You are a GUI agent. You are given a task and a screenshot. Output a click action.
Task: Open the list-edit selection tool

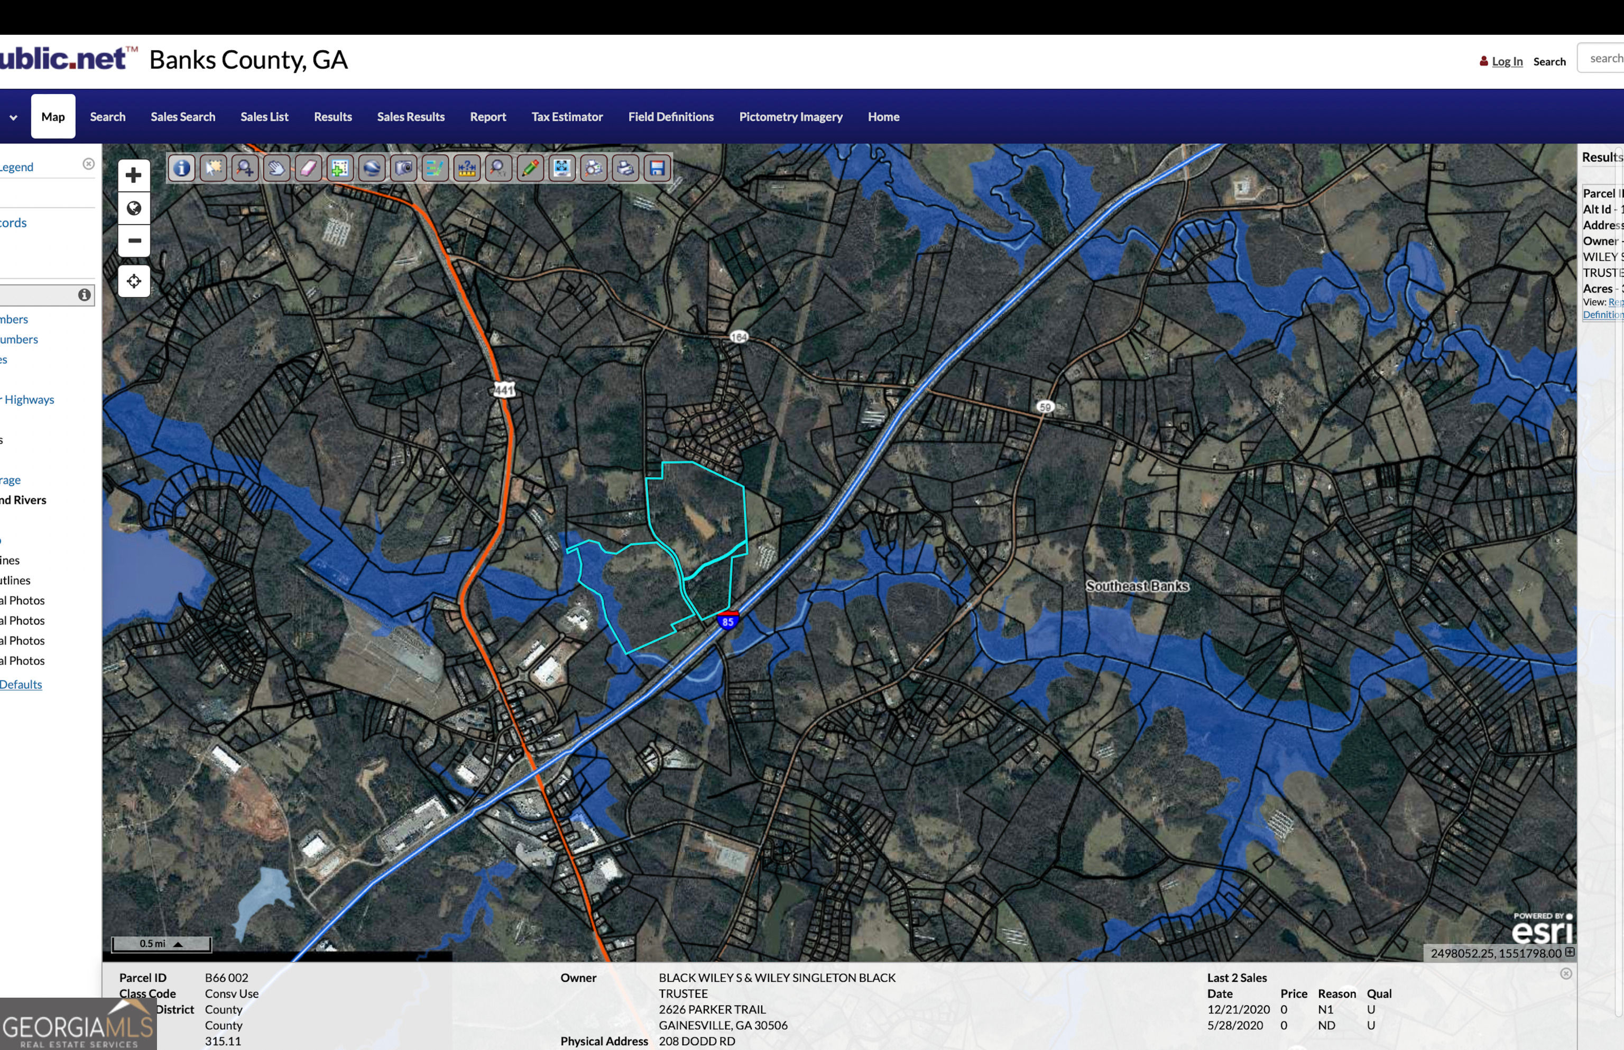(435, 168)
